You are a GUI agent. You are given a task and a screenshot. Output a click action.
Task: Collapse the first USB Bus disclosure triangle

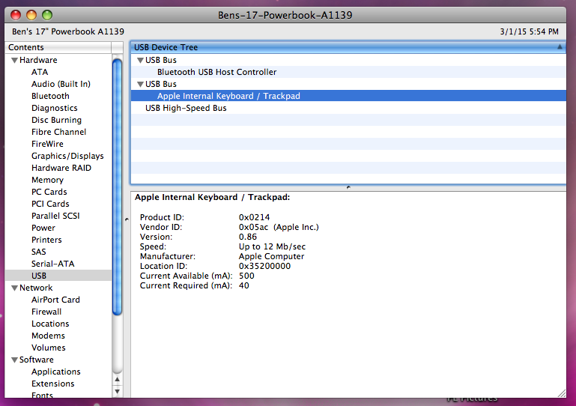click(x=140, y=60)
